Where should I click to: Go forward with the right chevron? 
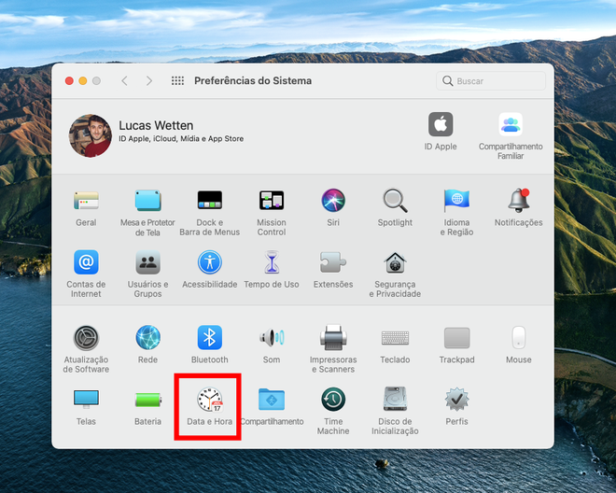pos(149,81)
